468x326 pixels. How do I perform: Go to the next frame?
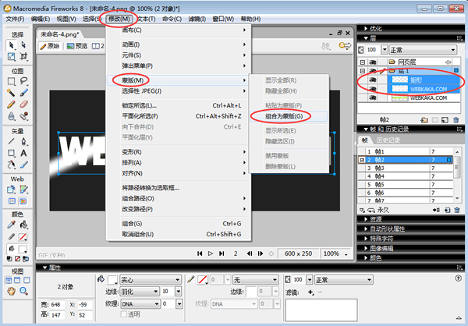click(261, 253)
